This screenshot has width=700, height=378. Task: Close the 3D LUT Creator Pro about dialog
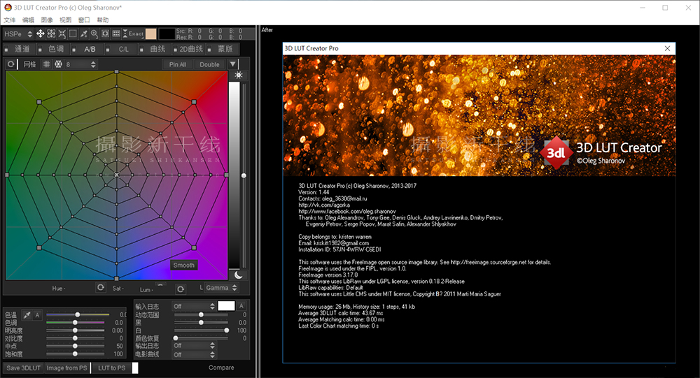tap(667, 48)
